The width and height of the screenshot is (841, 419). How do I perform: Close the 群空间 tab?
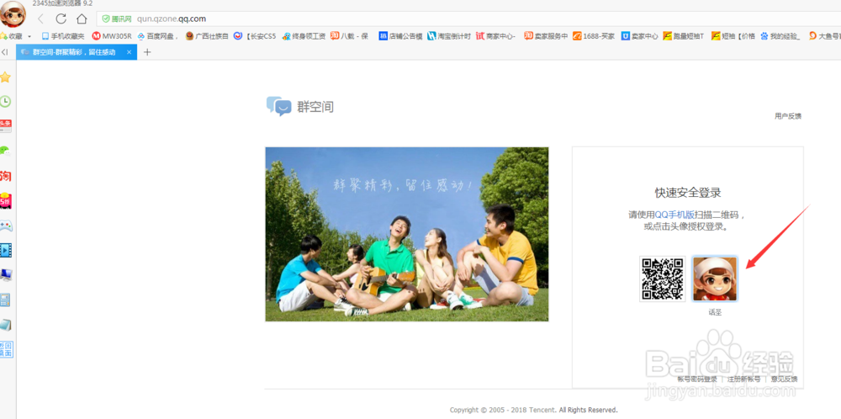point(130,52)
